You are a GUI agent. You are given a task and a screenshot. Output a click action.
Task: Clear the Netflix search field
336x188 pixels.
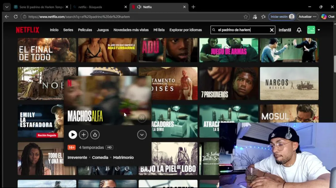point(272,30)
